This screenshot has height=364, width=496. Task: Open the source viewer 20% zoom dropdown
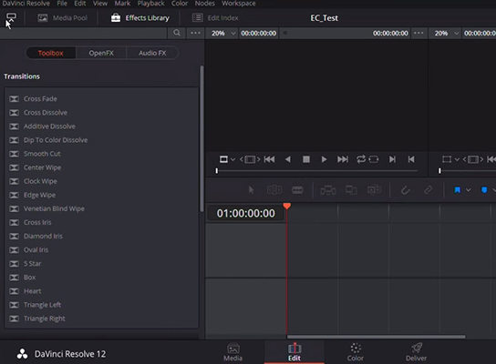(x=223, y=33)
